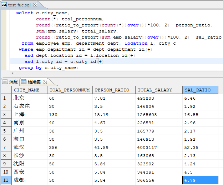
Task: Select row number 11 header
Action: coord(5,180)
